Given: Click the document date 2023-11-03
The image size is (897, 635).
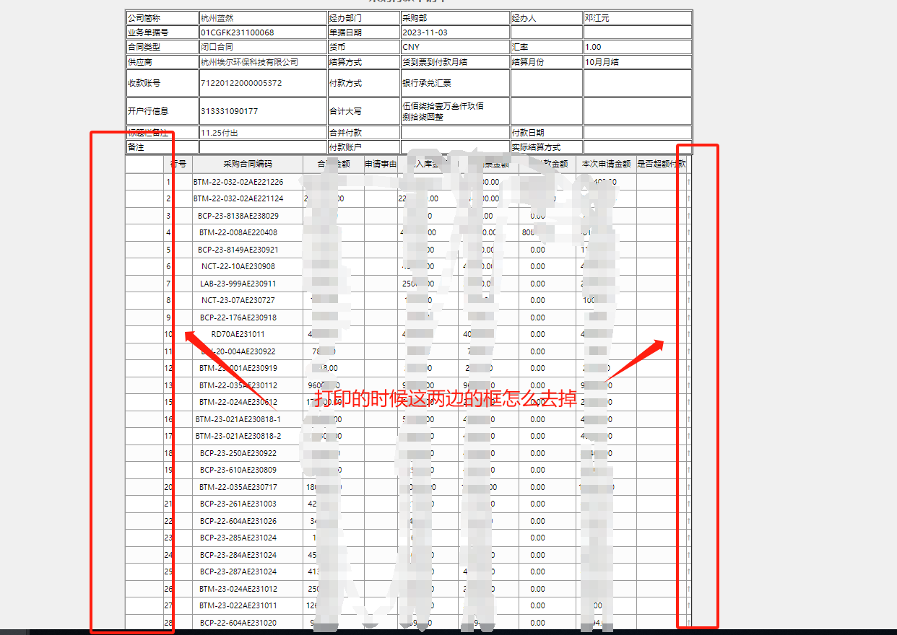Looking at the screenshot, I should 425,32.
